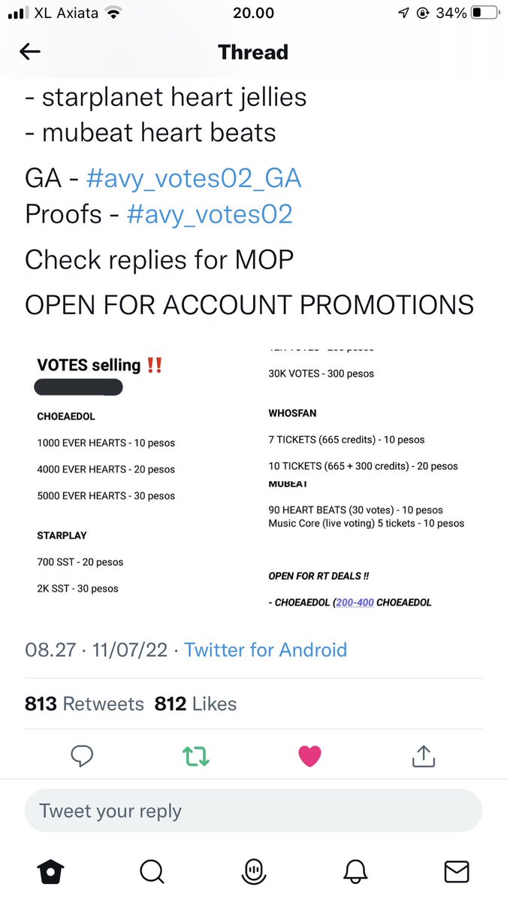Tap the share upload icon
Screen dimensions: 507x902
pyautogui.click(x=424, y=756)
